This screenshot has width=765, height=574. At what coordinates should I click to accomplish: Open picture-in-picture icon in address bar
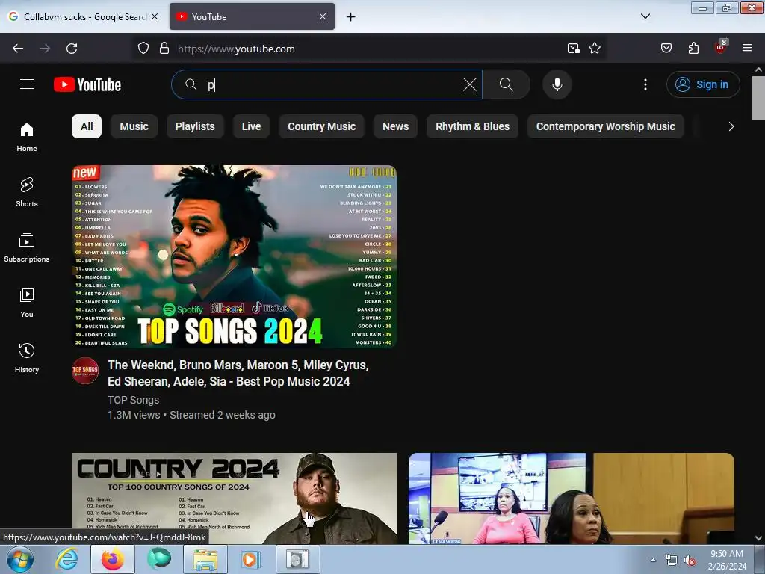[x=573, y=49]
